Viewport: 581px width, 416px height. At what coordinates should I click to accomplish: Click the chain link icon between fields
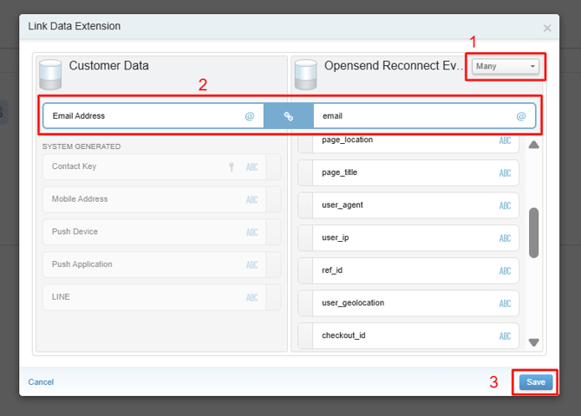(x=289, y=116)
